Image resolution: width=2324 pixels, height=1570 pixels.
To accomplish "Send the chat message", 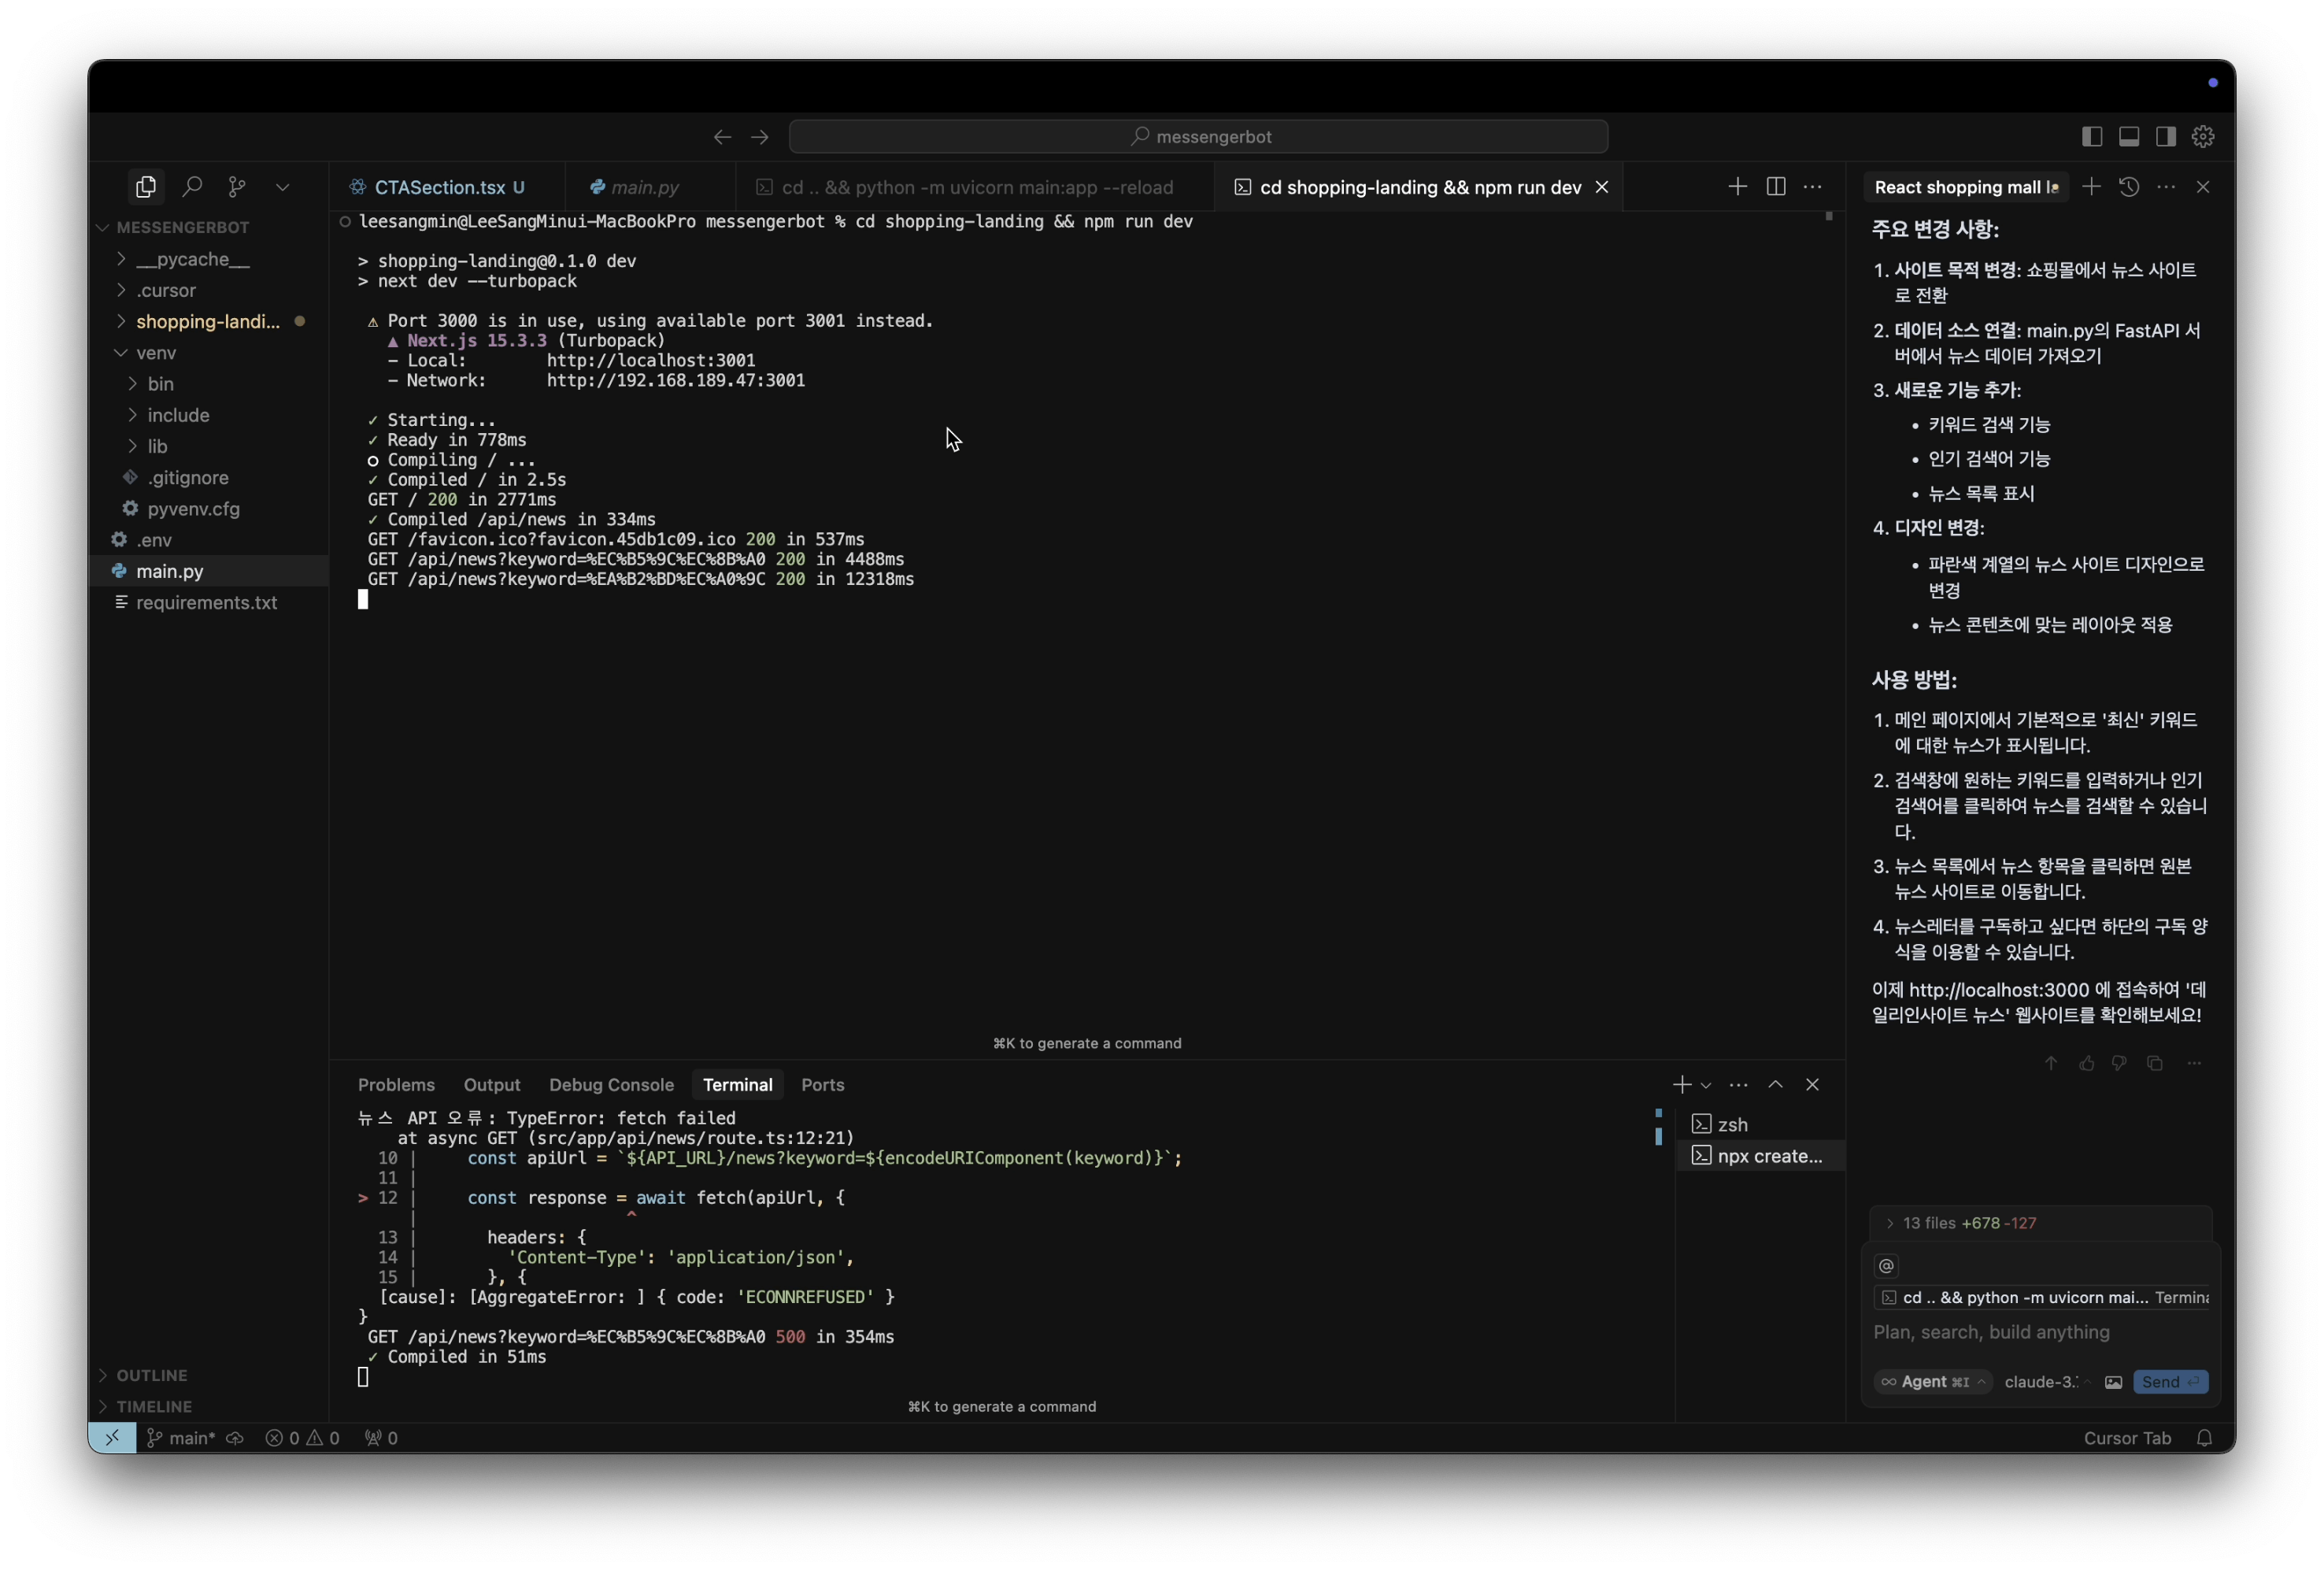I will click(2170, 1383).
